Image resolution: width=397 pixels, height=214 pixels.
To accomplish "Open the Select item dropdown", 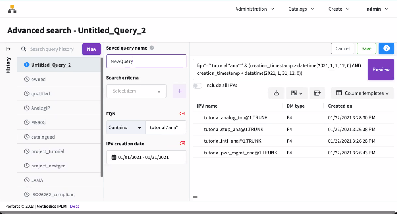I will point(136,91).
